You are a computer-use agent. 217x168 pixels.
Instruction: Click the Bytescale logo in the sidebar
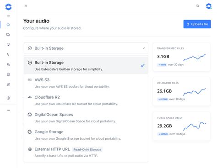tap(8, 7)
